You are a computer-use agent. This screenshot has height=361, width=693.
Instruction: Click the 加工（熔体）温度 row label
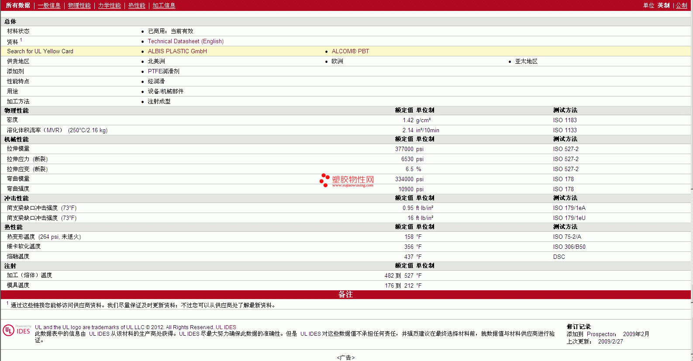(x=29, y=275)
